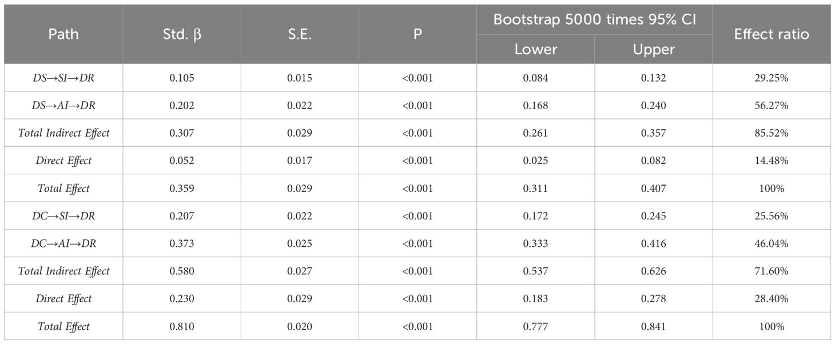Click the 0.810 Std. β value
The width and height of the screenshot is (835, 344).
coord(181,326)
